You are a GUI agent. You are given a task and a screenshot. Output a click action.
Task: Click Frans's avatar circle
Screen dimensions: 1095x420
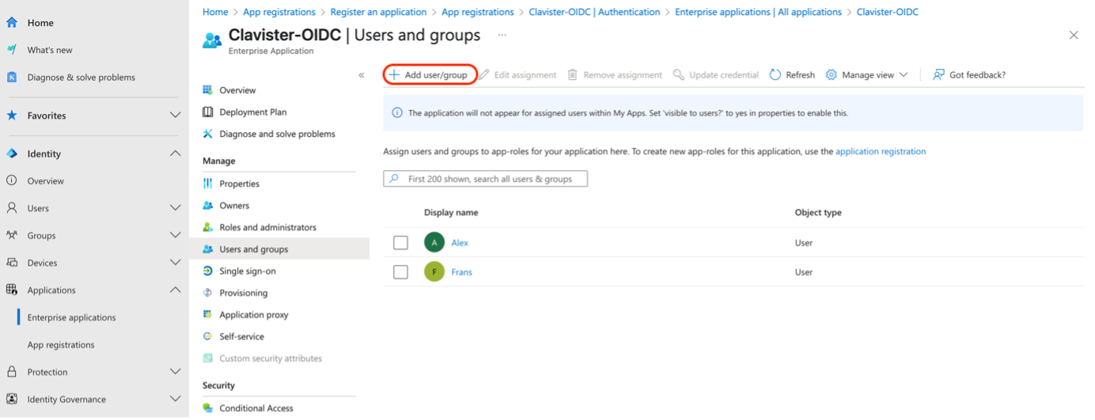434,272
